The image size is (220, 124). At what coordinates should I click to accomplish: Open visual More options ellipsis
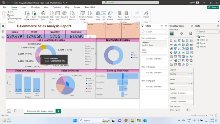coord(94,37)
